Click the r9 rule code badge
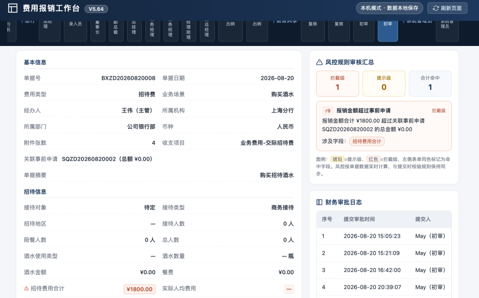Viewport: 479px width, 298px height. [x=328, y=111]
